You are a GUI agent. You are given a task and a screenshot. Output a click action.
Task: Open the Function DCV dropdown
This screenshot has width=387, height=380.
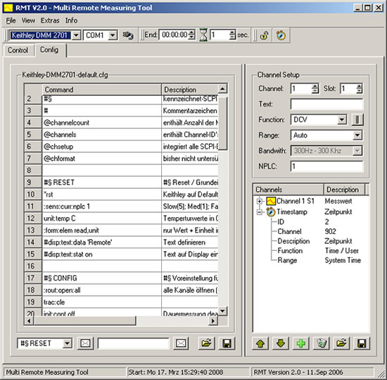pyautogui.click(x=342, y=120)
